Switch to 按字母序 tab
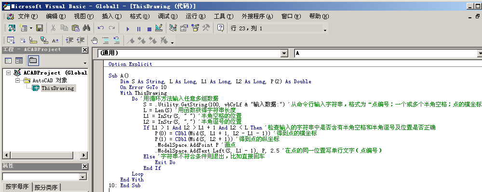This screenshot has width=482, height=192. coord(17,187)
